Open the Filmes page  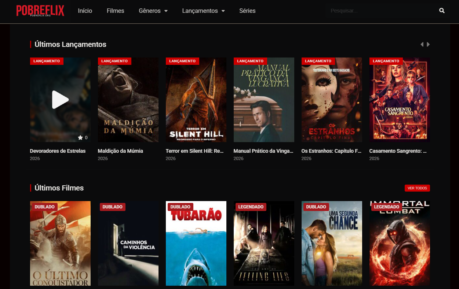115,11
